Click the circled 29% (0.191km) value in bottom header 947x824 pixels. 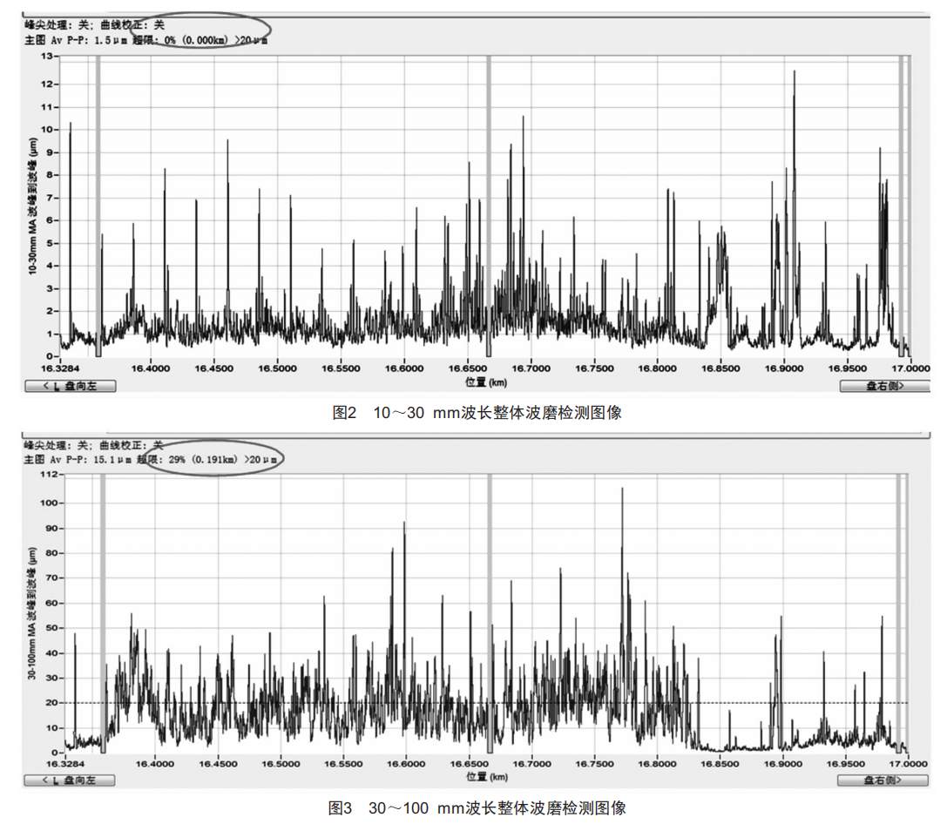click(x=212, y=458)
